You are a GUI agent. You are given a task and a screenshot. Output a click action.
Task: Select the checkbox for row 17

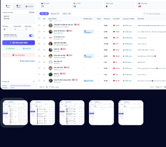click(x=39, y=43)
